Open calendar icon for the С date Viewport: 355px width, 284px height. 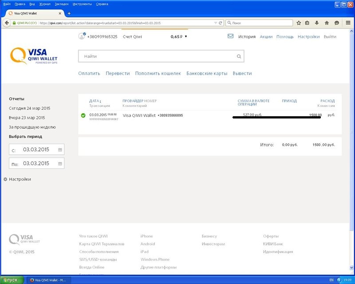60,150
